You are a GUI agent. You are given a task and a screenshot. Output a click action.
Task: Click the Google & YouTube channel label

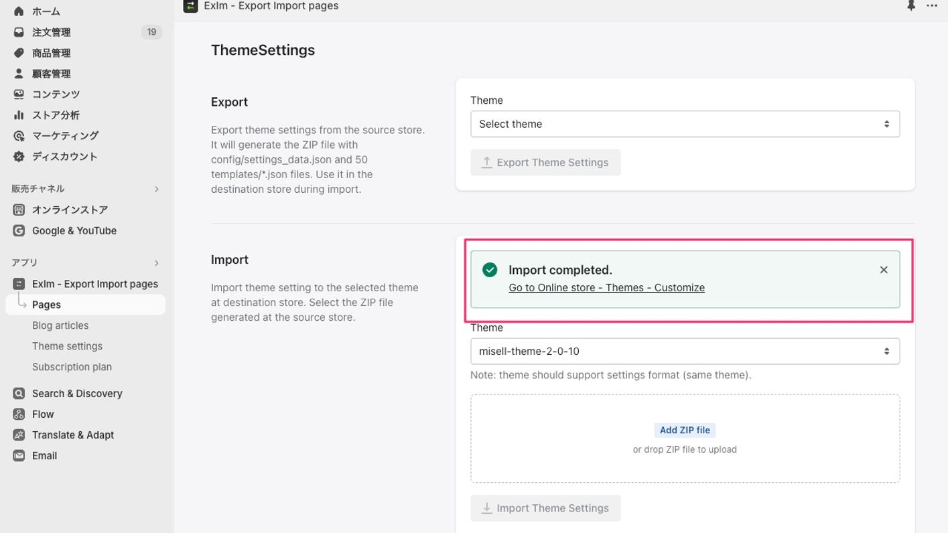click(x=74, y=230)
